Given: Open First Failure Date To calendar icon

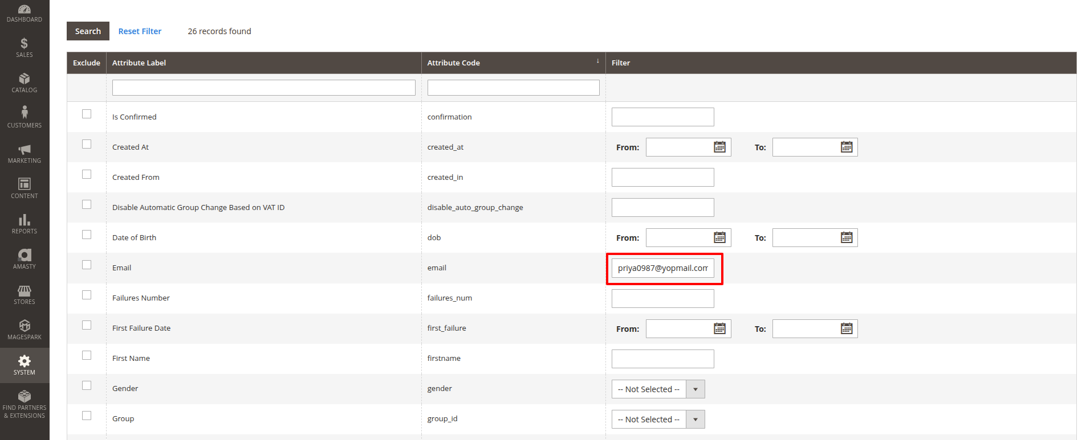Looking at the screenshot, I should 847,328.
